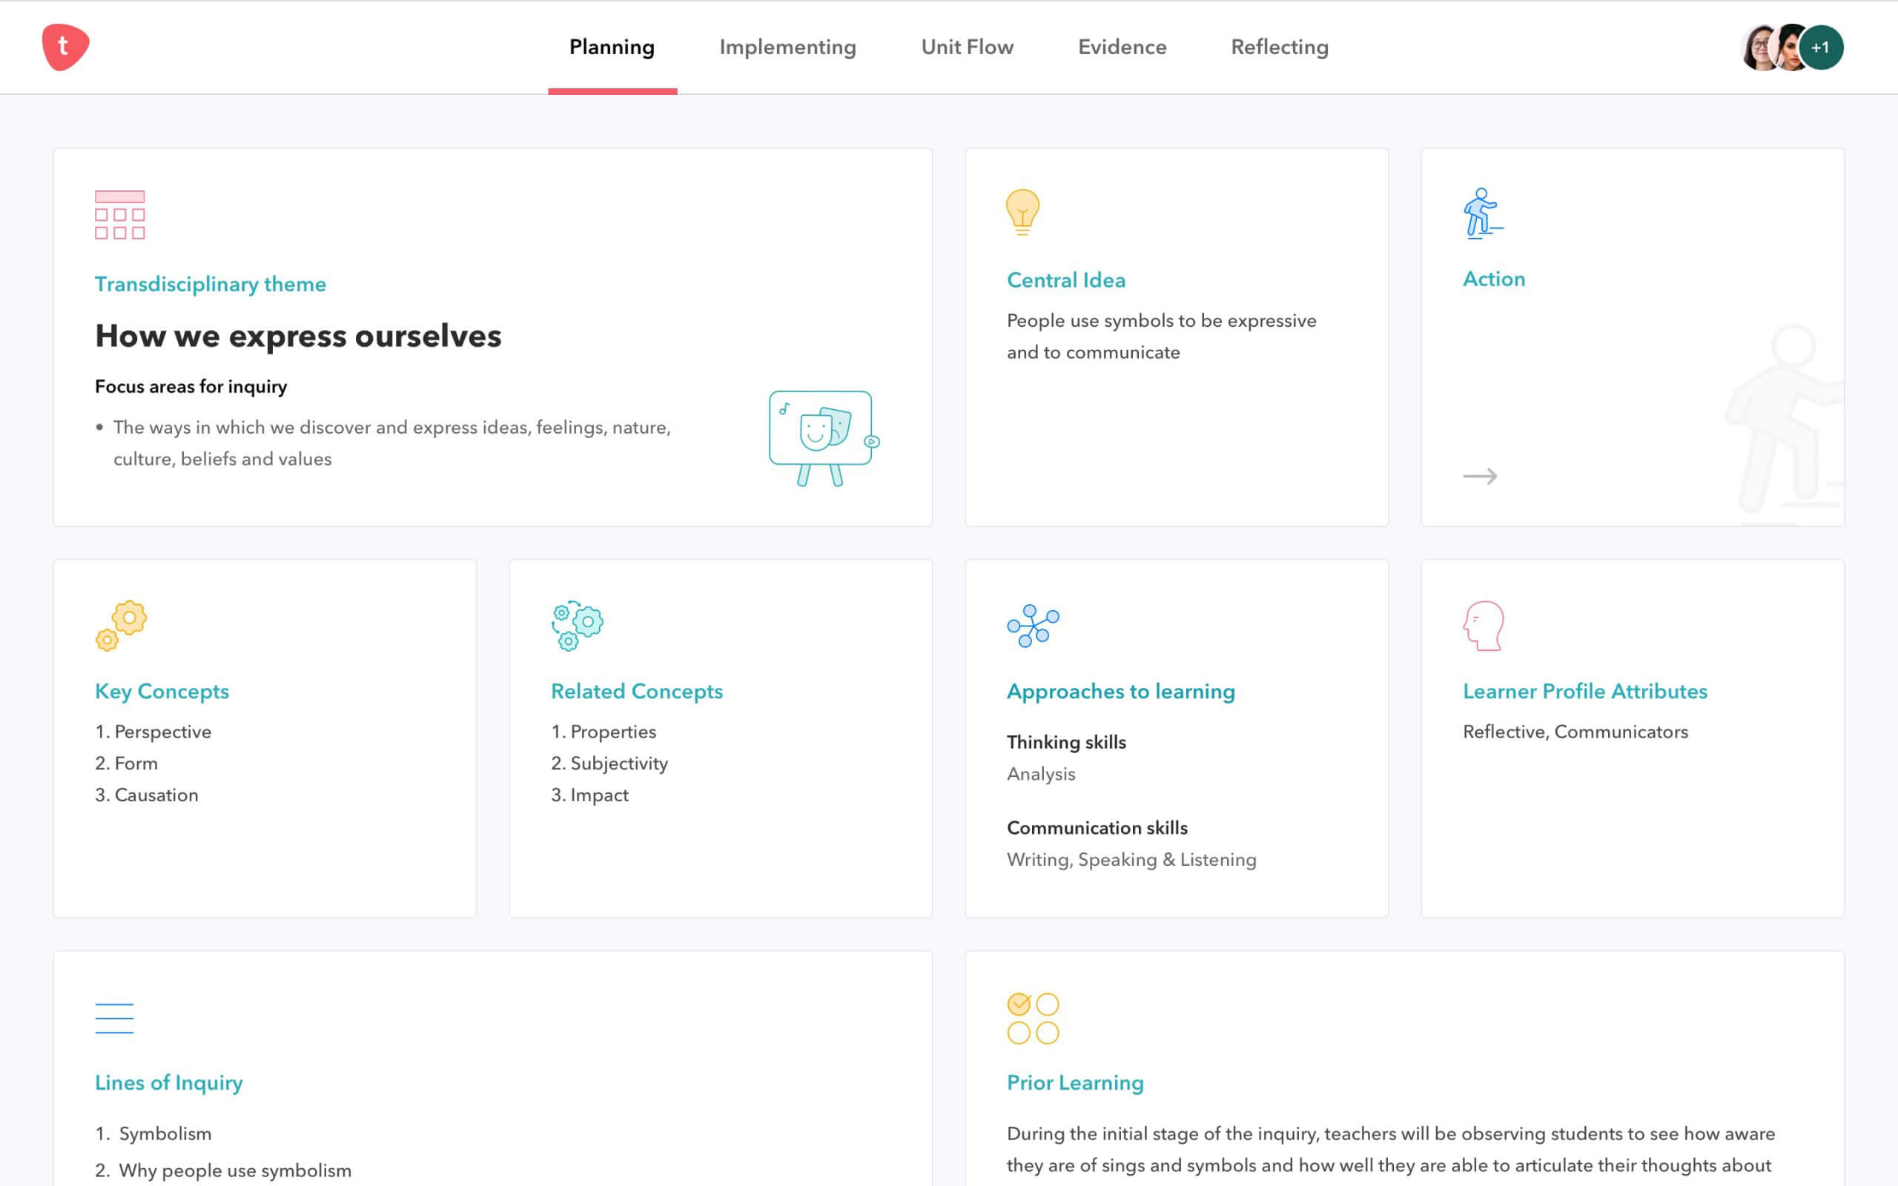Show the +1 additional collaborators
The height and width of the screenshot is (1186, 1898).
point(1820,48)
